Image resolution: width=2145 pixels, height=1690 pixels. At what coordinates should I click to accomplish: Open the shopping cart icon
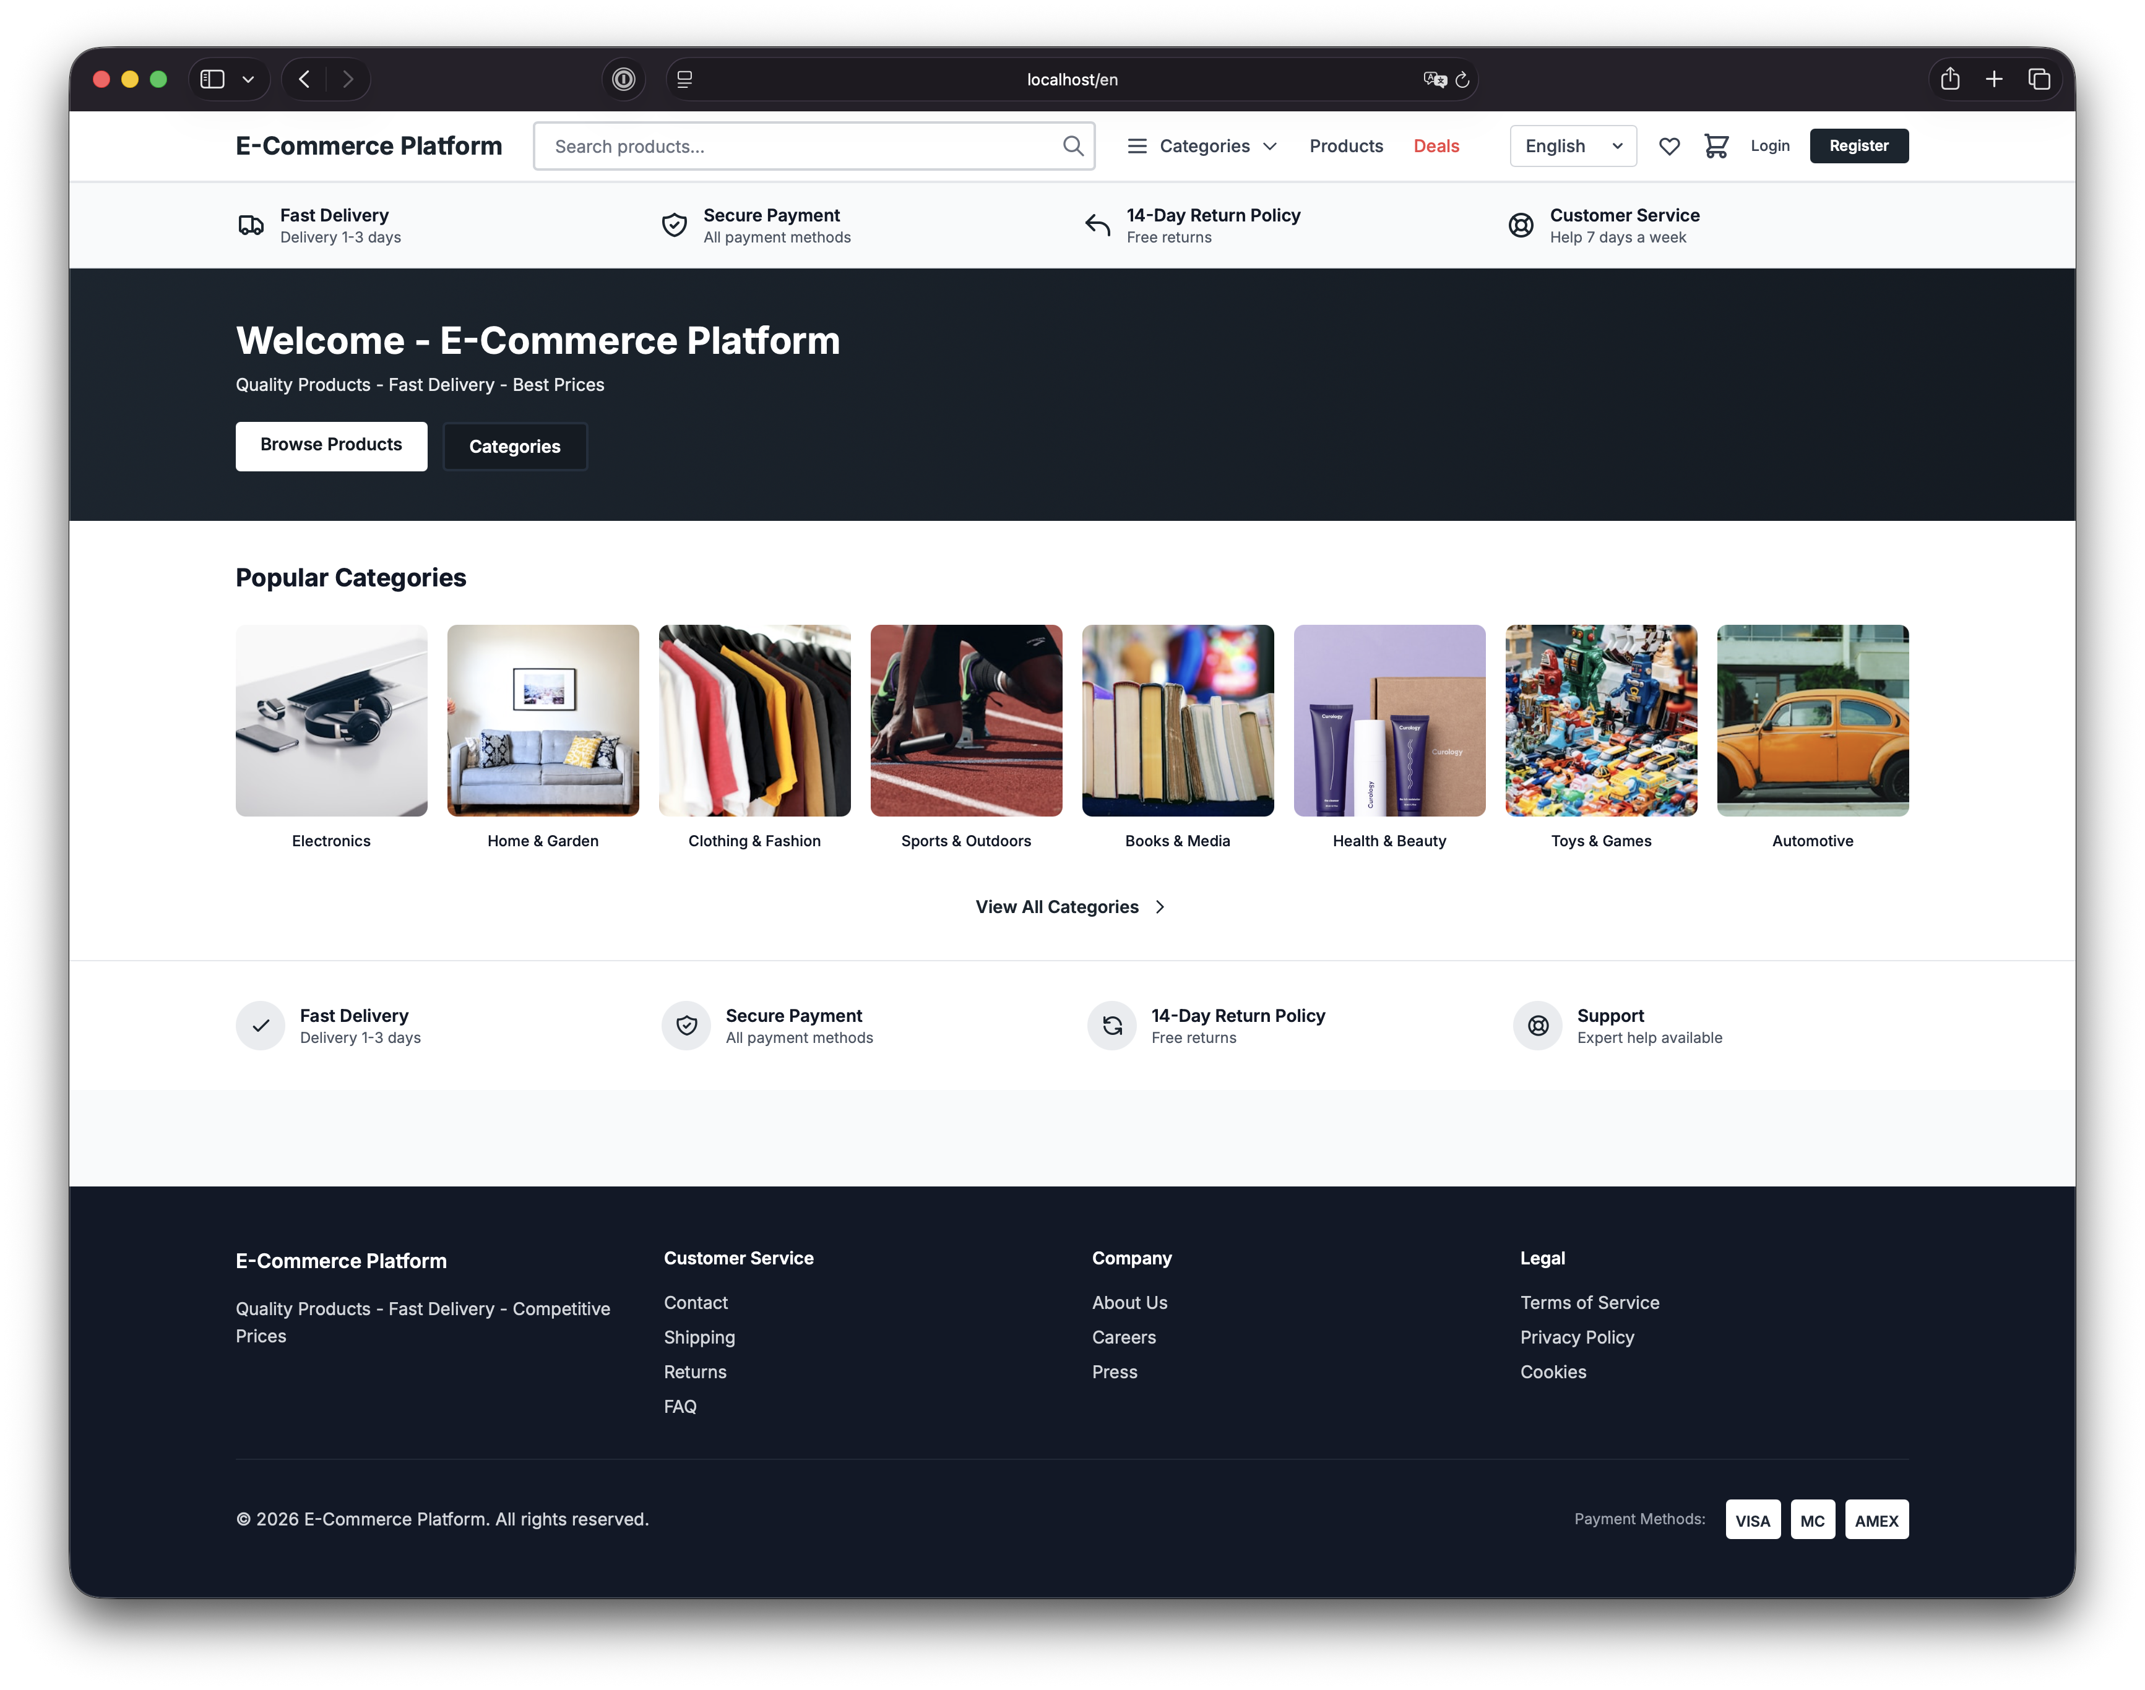tap(1717, 145)
